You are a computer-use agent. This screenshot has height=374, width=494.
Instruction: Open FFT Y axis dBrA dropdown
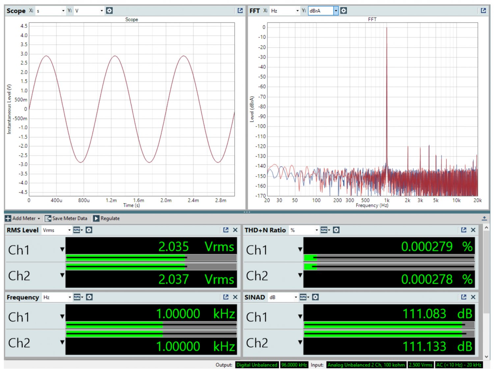click(x=323, y=11)
